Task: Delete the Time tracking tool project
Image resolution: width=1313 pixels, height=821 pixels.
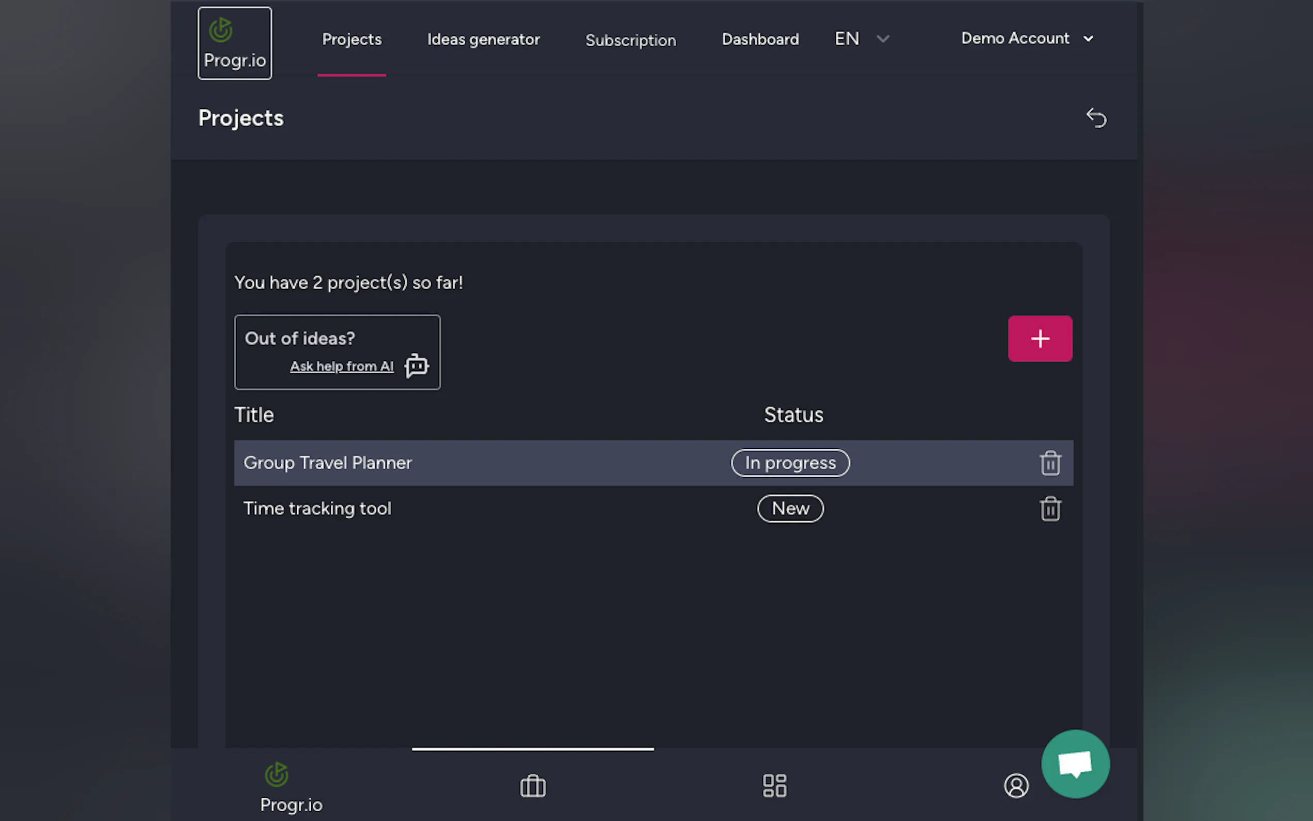Action: 1050,509
